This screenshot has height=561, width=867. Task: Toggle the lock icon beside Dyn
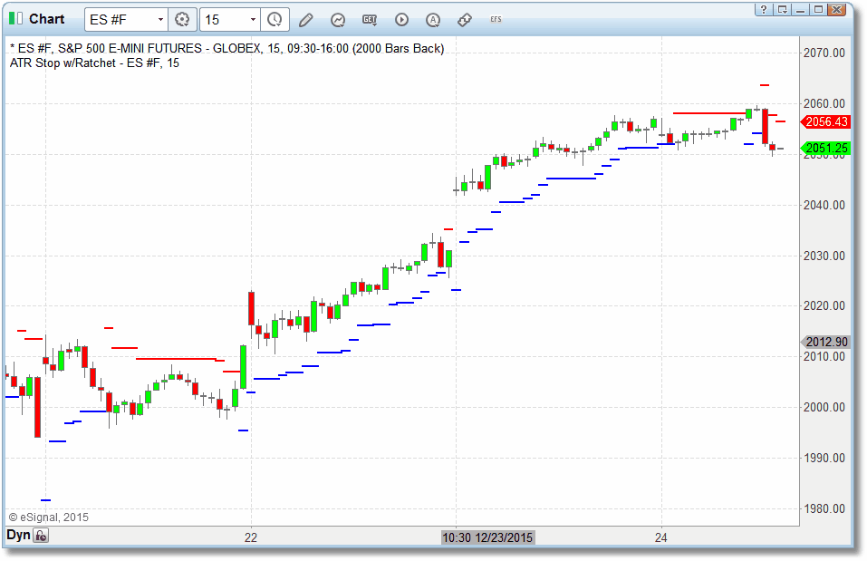tap(41, 536)
